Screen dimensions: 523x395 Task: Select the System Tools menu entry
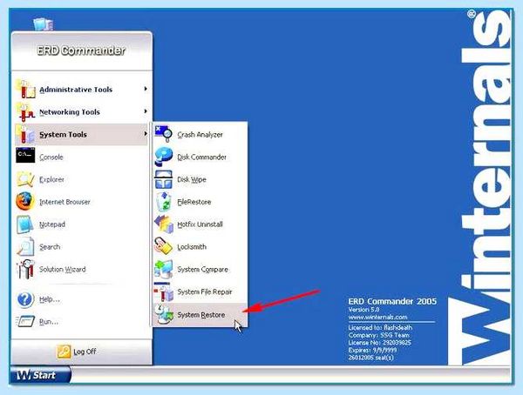(81, 134)
